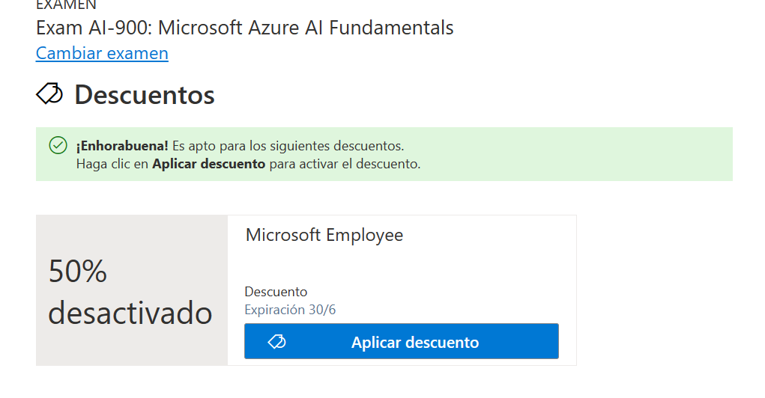The width and height of the screenshot is (765, 398).
Task: Click the Descuento label above the expiration
Action: pos(276,292)
